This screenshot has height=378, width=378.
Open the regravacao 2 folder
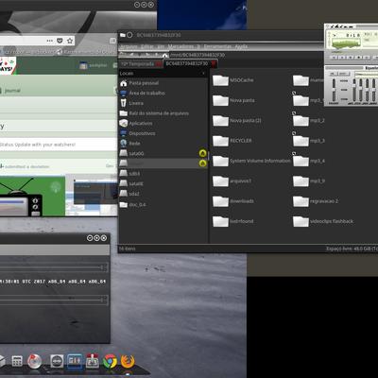coord(316,201)
